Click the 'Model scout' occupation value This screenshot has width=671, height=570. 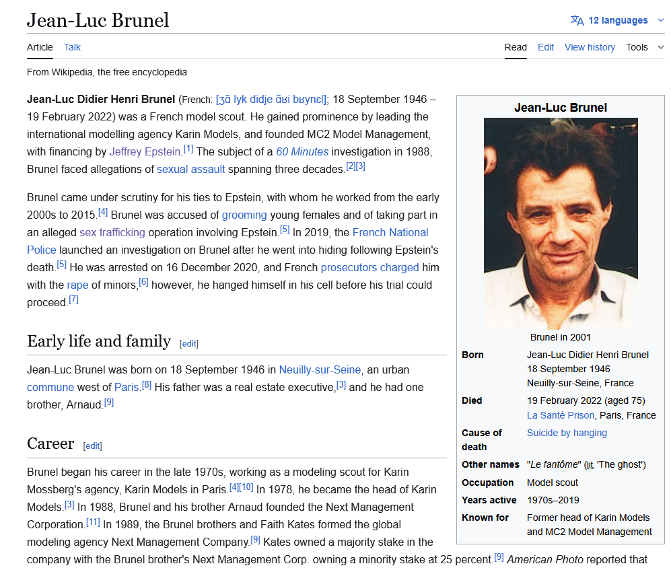(x=553, y=483)
